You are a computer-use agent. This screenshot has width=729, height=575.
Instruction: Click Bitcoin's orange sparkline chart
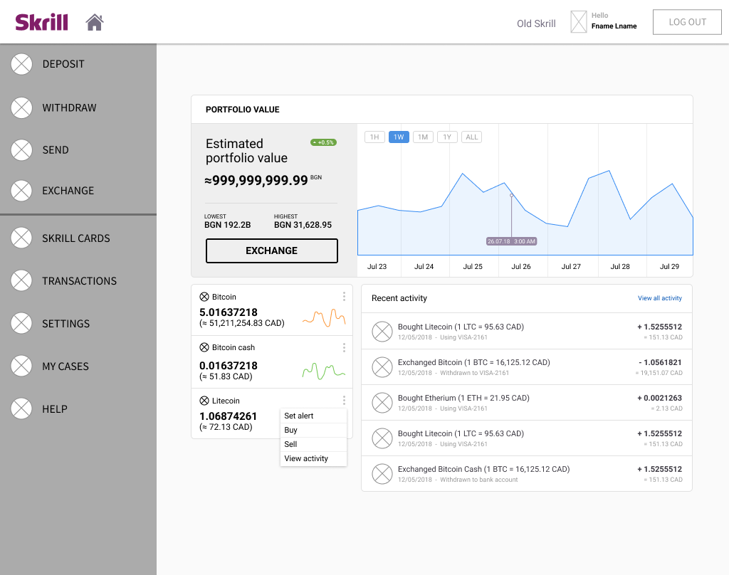pos(324,317)
